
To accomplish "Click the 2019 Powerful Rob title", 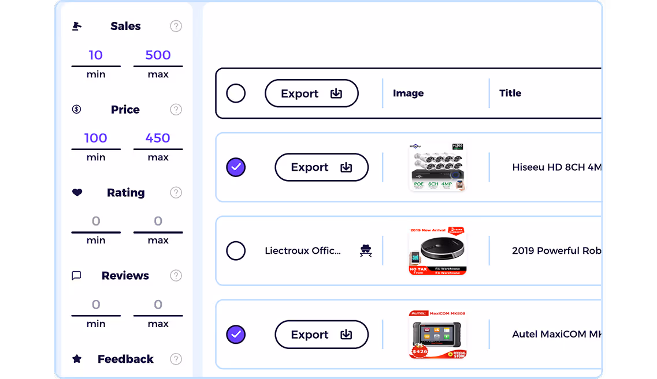I will pyautogui.click(x=556, y=250).
